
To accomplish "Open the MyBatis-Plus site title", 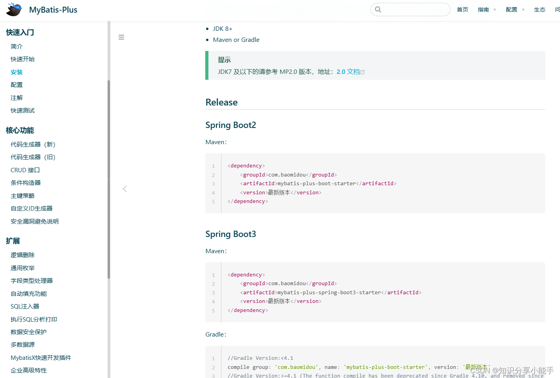I will pos(53,10).
